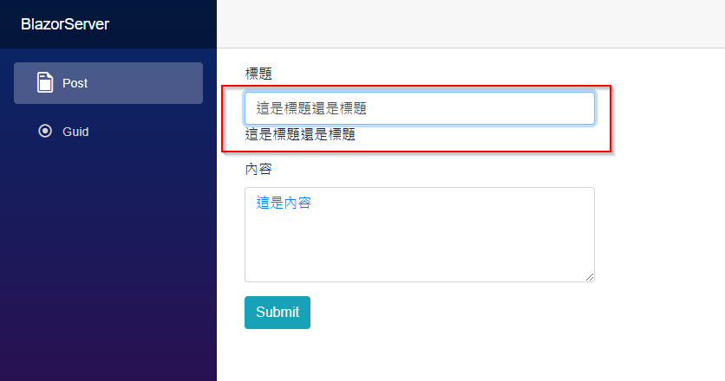Click the 這是標題還是標題 text inside title input
This screenshot has height=381, width=725.
click(311, 108)
